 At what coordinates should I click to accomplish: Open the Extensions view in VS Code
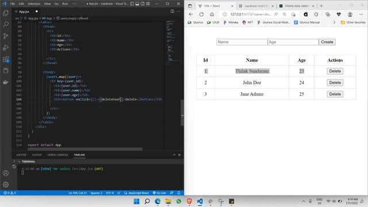click(x=6, y=59)
